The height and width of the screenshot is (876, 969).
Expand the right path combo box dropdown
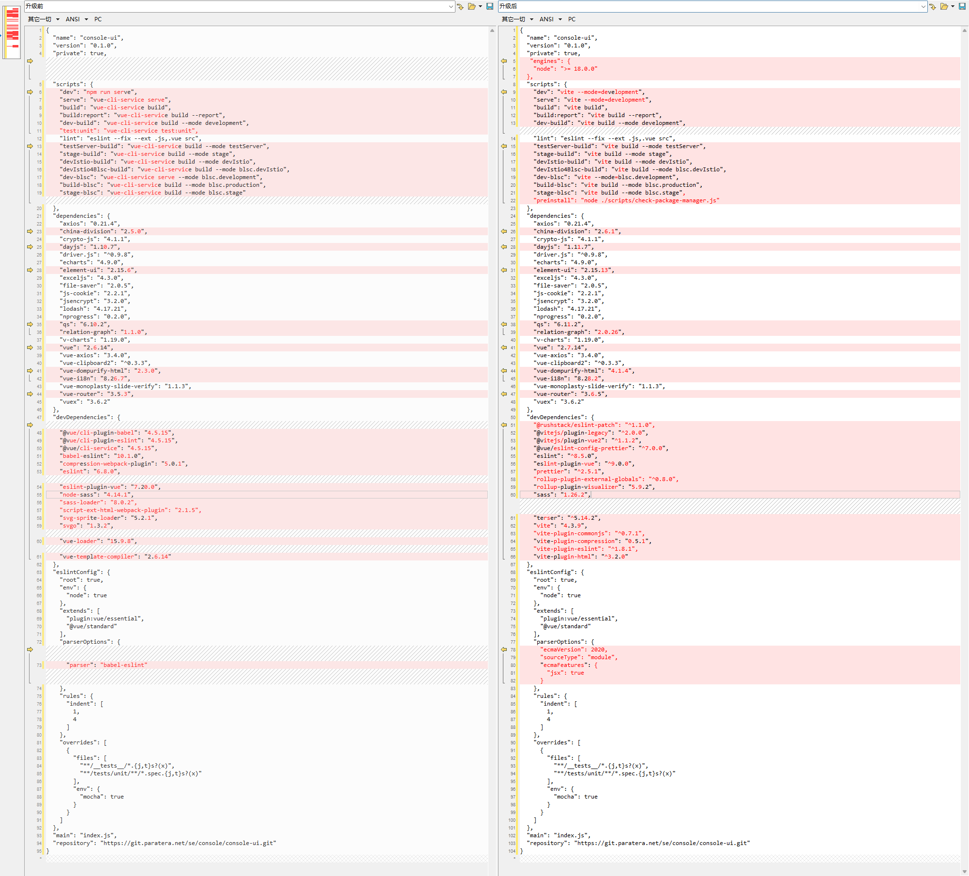click(924, 6)
